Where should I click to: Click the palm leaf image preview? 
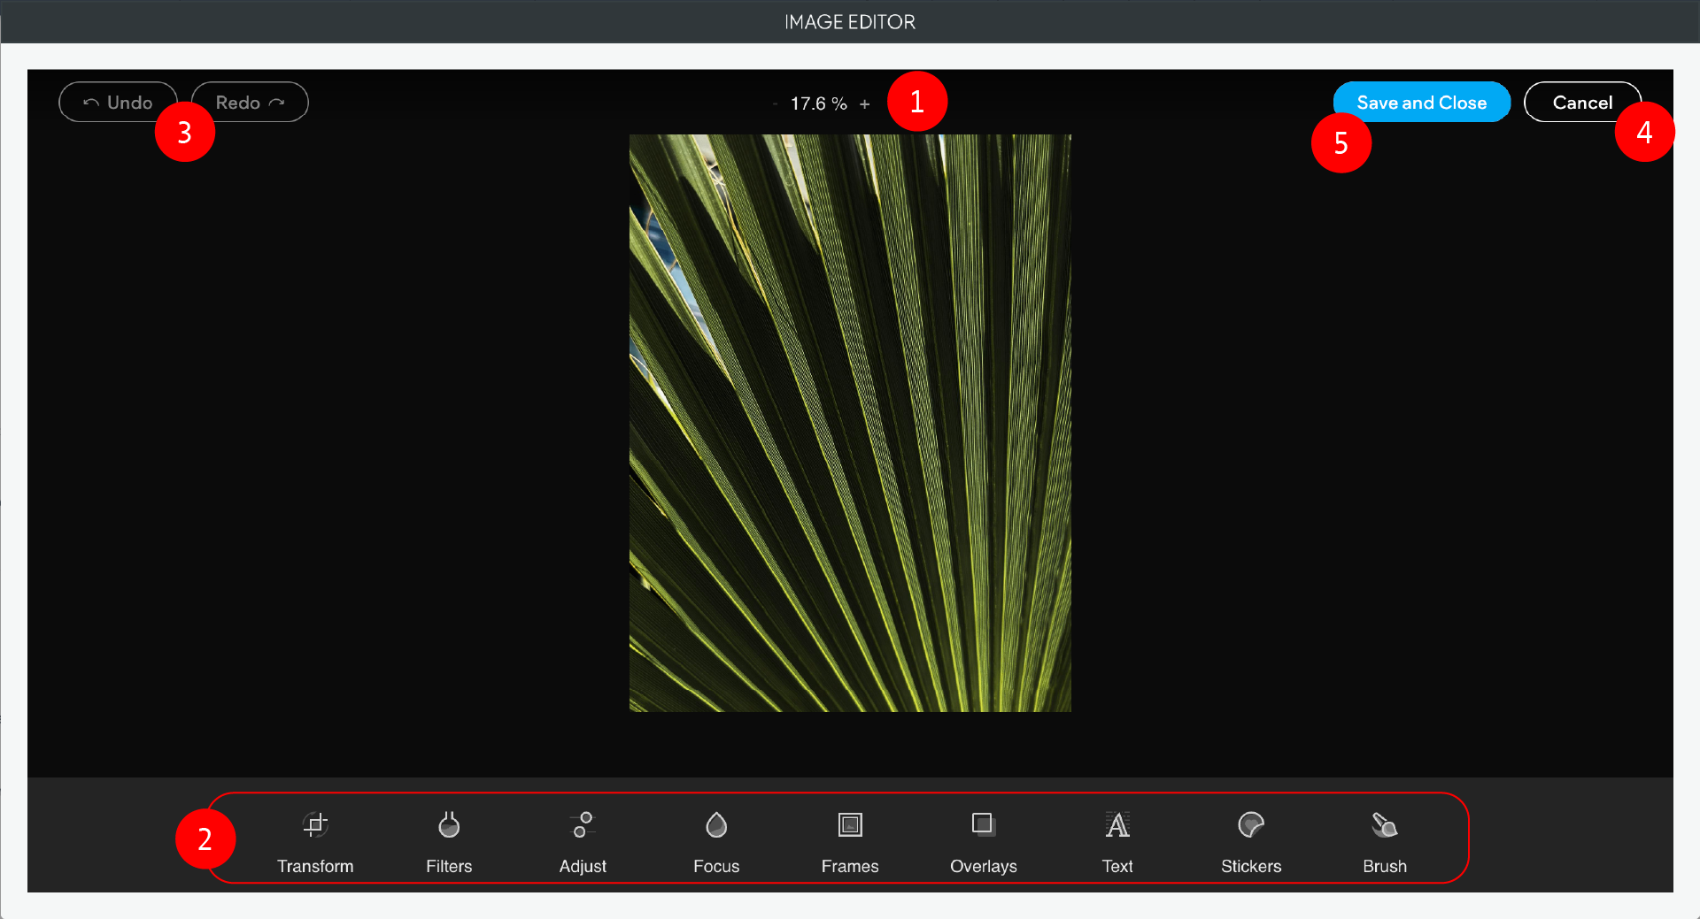[x=850, y=423]
